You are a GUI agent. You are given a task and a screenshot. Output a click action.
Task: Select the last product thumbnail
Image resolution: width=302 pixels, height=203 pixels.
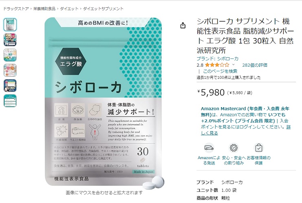[10, 101]
